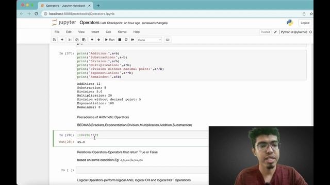Select the Operators - Jupyter Notebook browser tab
This screenshot has height=185, width=330.
click(x=65, y=6)
